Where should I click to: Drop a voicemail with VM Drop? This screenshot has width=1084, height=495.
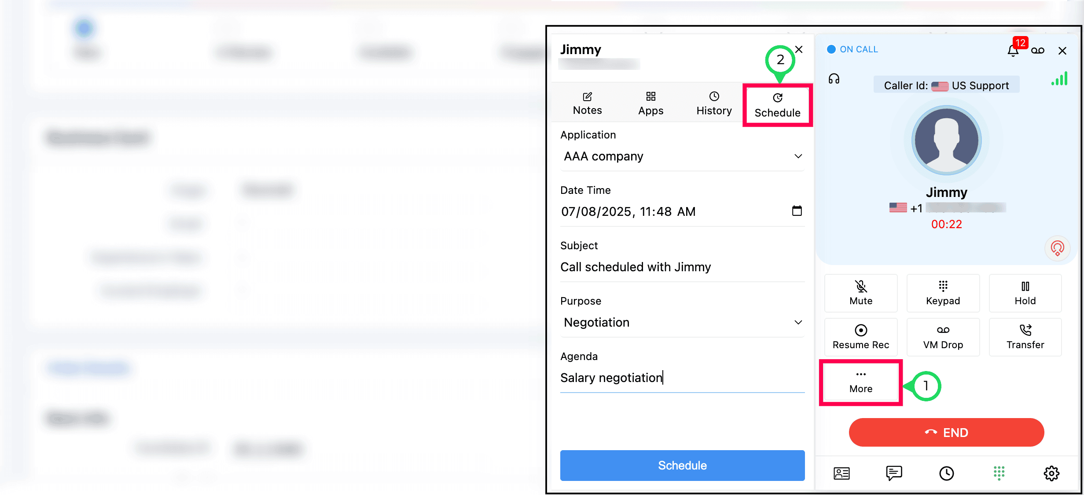click(x=943, y=337)
